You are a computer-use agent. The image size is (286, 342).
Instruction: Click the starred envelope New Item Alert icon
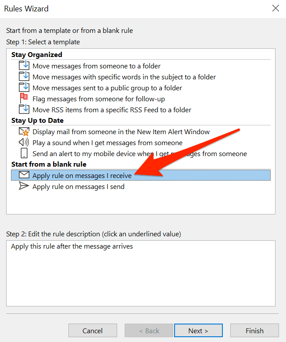tap(24, 132)
